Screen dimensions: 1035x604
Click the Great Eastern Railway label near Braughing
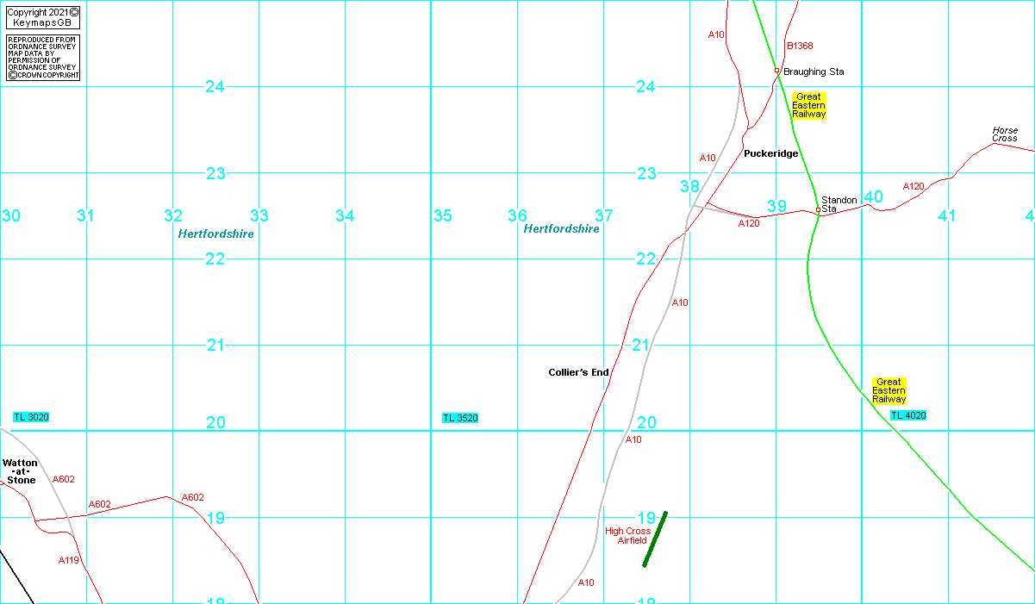[x=809, y=105]
